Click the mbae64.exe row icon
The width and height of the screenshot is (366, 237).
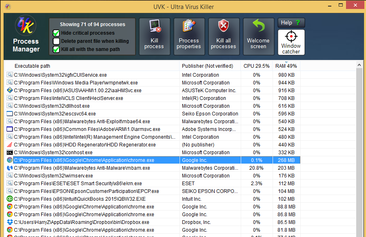click(9, 121)
